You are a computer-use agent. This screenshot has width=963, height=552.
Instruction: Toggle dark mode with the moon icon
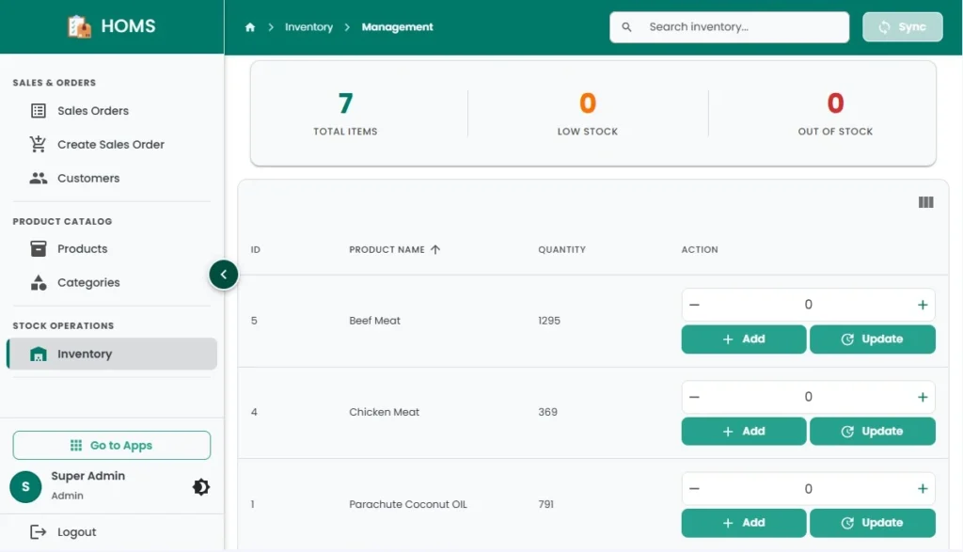click(201, 486)
